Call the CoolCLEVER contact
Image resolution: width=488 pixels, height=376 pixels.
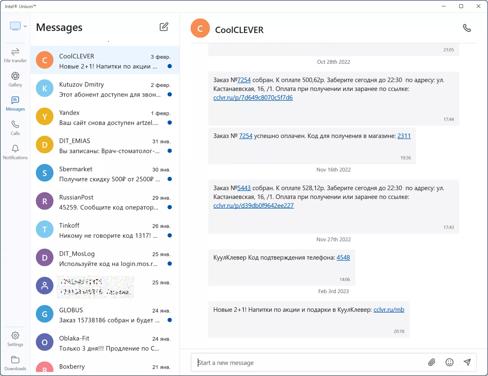point(467,28)
